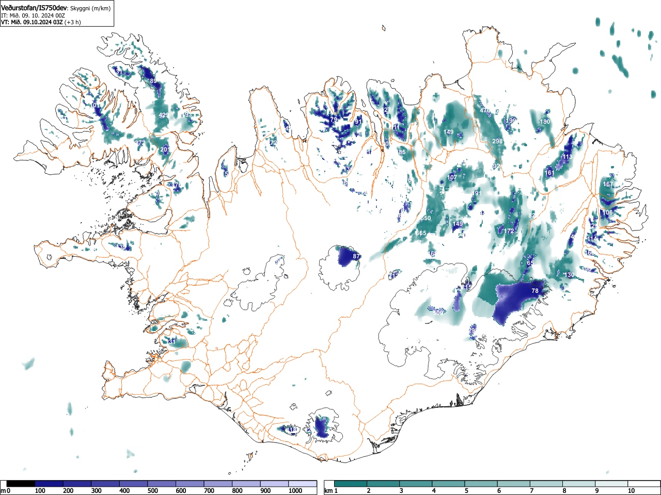The width and height of the screenshot is (661, 495).
Task: Click the '107' visibility value on the map
Action: pos(452,177)
